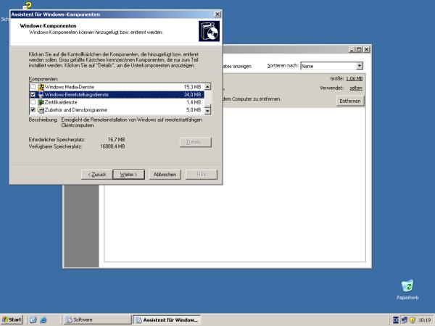Viewport: 435px width, 326px height.
Task: Select the Windows Media-Dienste list row
Action: (117, 87)
